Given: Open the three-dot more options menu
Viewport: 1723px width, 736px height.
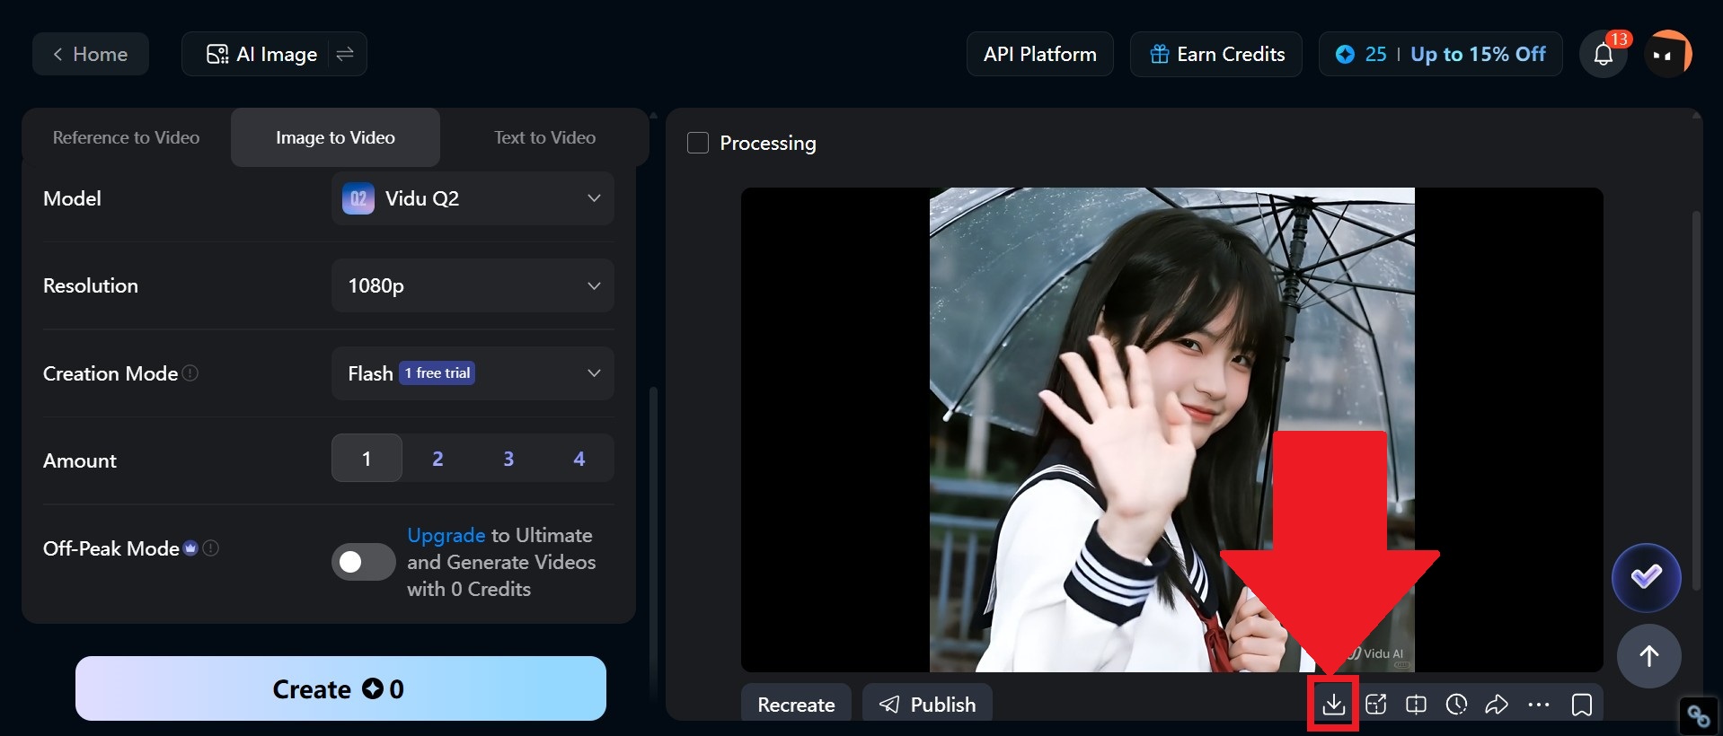Looking at the screenshot, I should coord(1538,705).
